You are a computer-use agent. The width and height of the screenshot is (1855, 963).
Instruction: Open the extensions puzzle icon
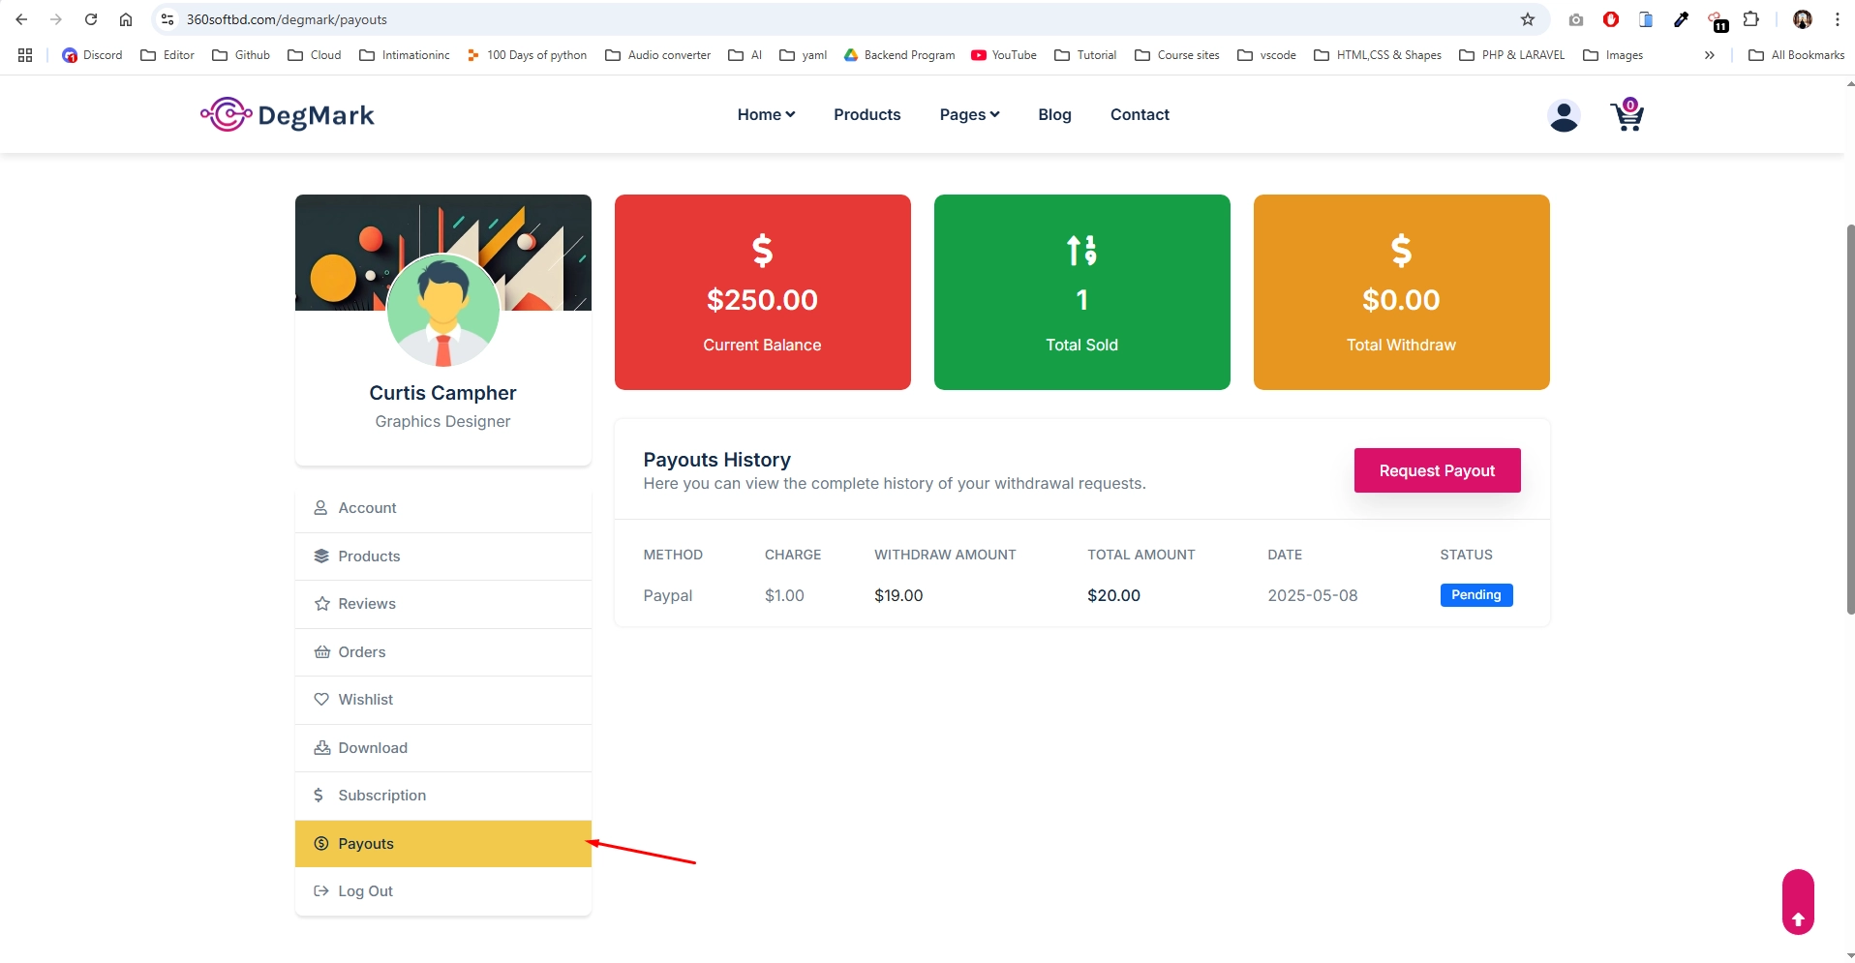(x=1751, y=19)
